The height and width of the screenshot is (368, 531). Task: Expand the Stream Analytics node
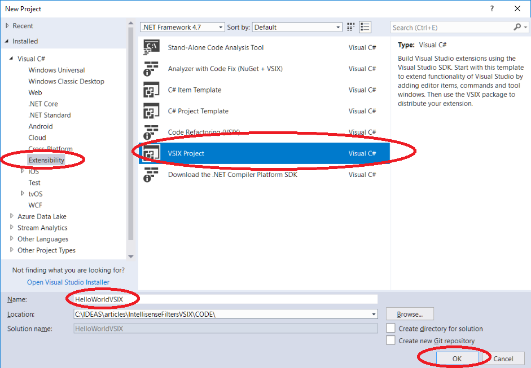click(12, 227)
